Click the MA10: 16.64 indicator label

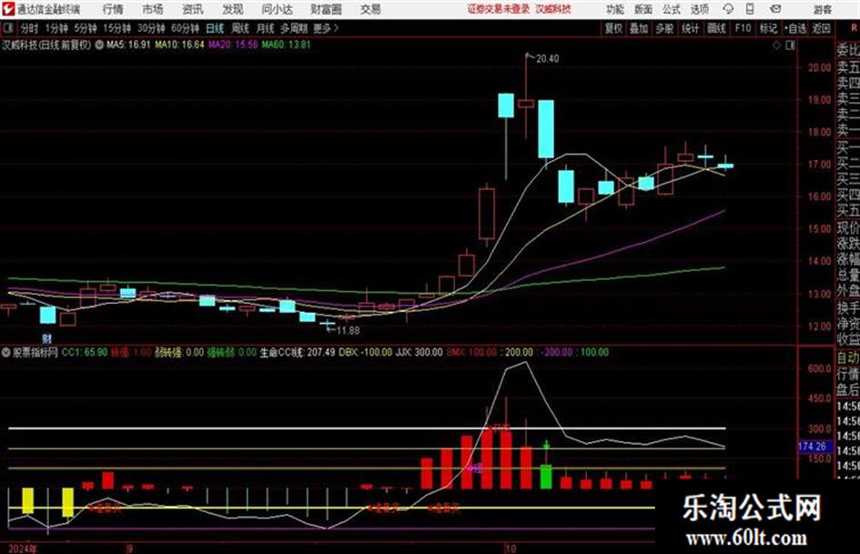[179, 45]
